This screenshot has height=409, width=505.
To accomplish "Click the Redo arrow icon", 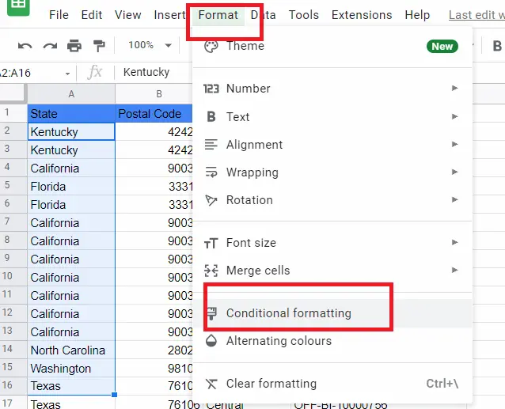I will [50, 46].
